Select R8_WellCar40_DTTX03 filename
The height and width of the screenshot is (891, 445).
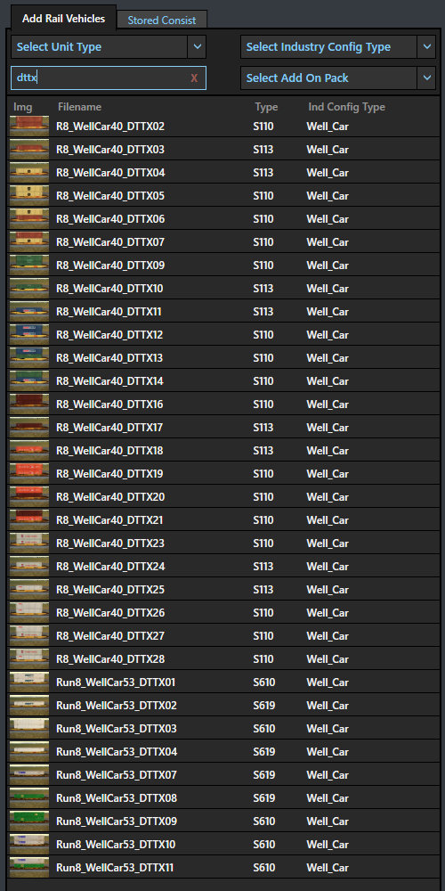tap(110, 150)
